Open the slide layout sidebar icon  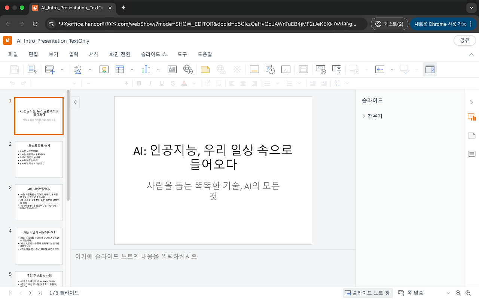tap(472, 135)
